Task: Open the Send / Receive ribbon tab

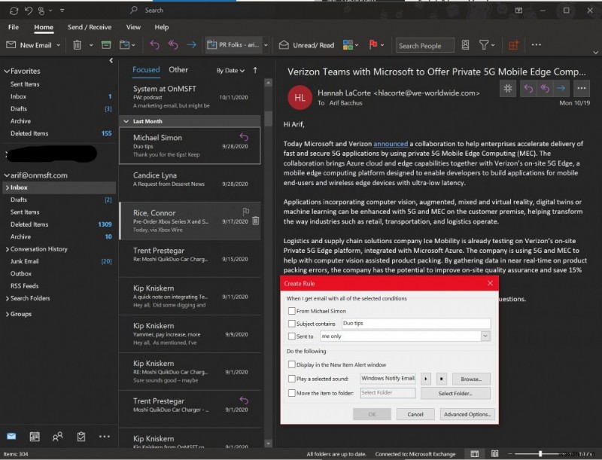Action: 90,27
